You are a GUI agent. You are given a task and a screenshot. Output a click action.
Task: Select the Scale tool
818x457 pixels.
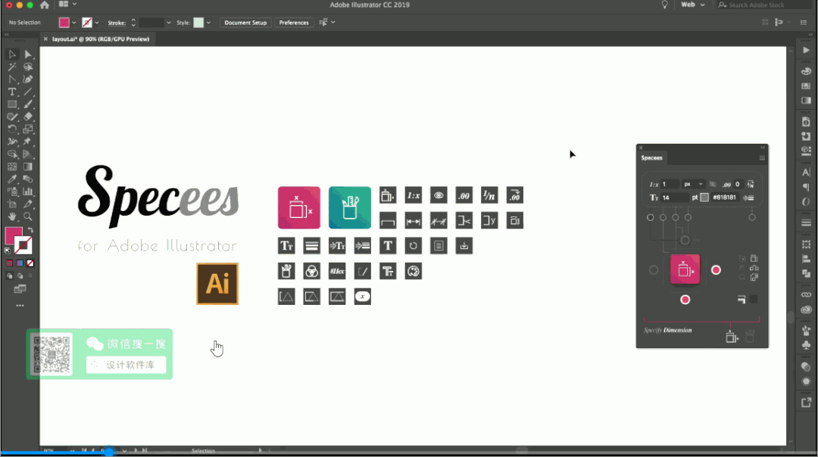point(28,129)
